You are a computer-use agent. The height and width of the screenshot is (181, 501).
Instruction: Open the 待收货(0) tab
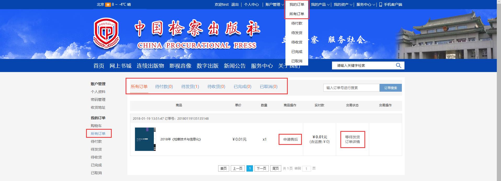point(216,87)
